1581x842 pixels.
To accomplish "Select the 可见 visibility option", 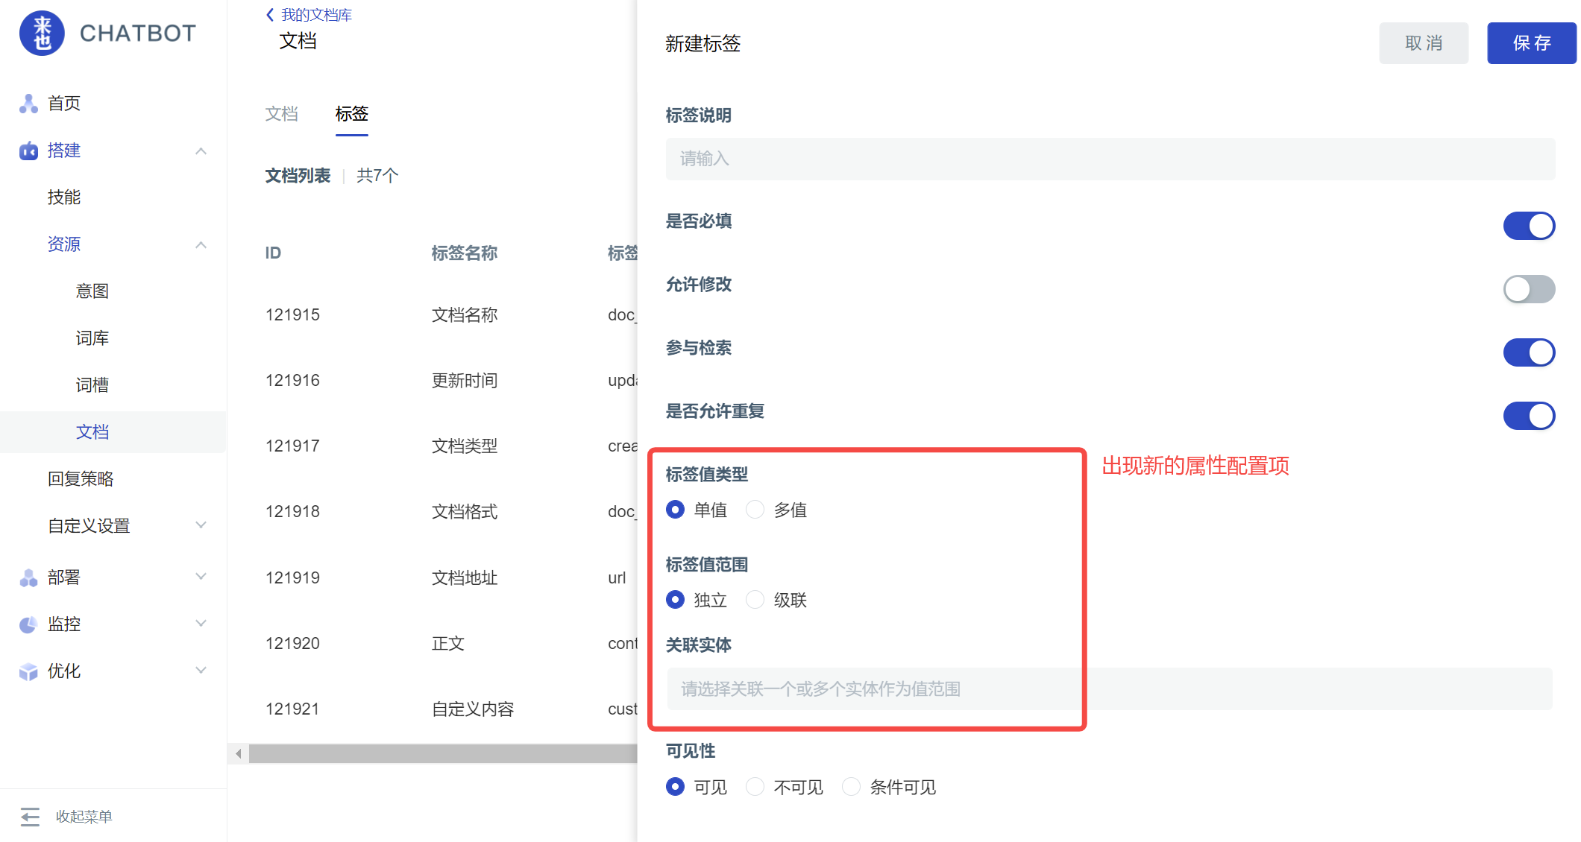I will pos(675,787).
